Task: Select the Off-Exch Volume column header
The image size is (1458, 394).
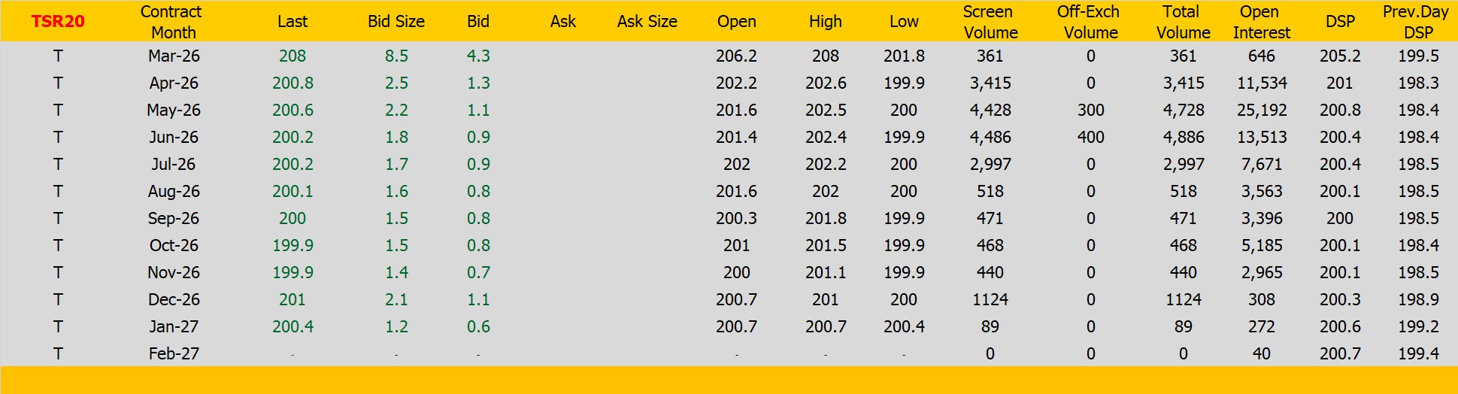Action: tap(1090, 22)
